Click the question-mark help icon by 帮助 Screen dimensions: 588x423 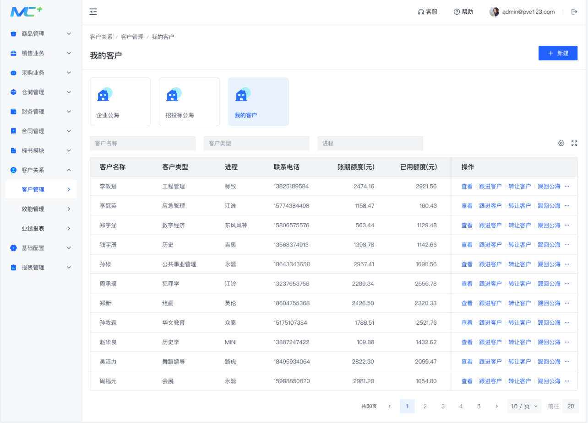point(457,12)
